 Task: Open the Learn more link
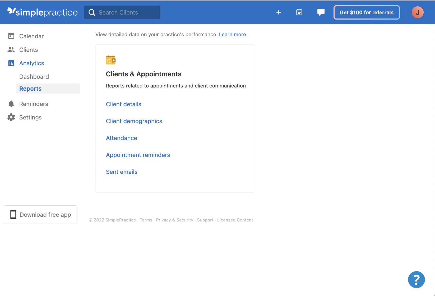[x=232, y=34]
